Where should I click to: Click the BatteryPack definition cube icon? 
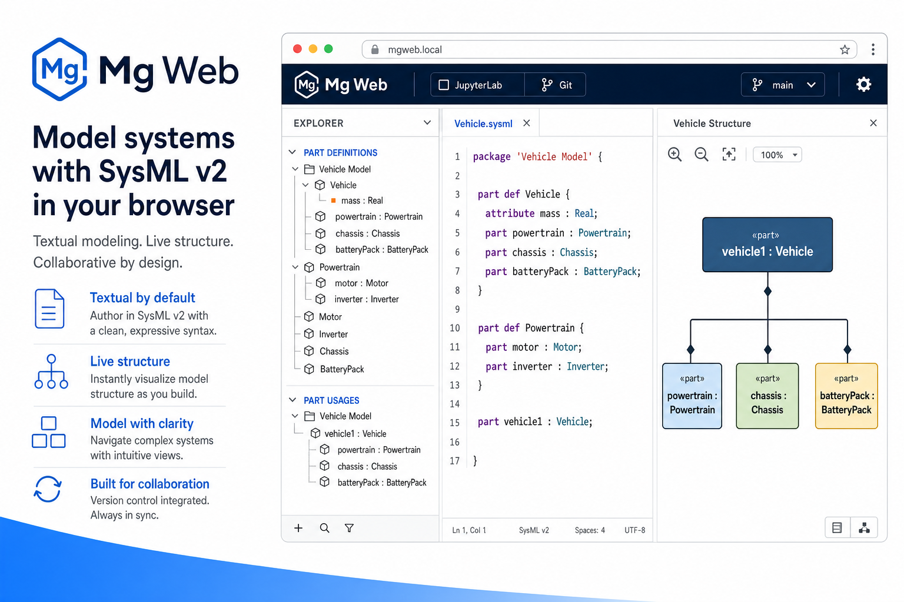(x=309, y=369)
